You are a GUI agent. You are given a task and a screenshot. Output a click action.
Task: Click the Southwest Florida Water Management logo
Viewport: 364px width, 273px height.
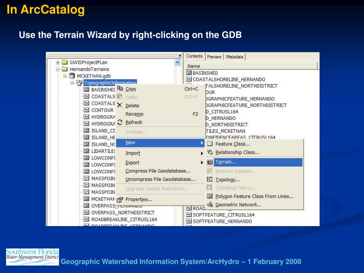(32, 257)
